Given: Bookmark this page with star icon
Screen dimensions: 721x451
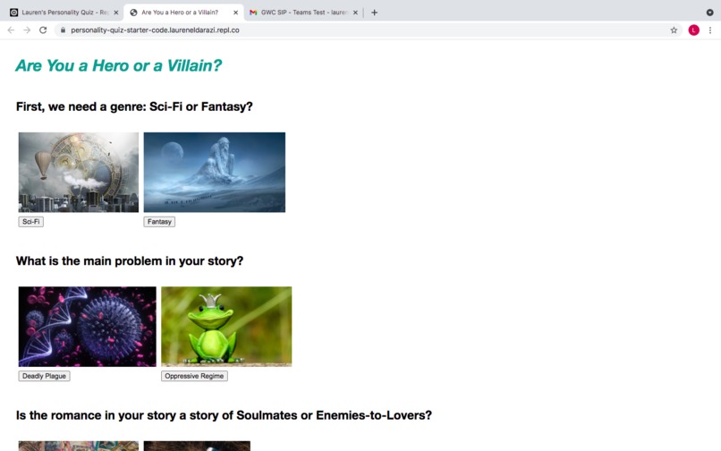Looking at the screenshot, I should [674, 30].
